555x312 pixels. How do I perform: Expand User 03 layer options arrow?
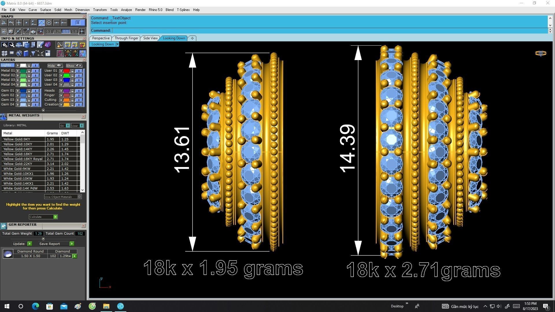[61, 80]
